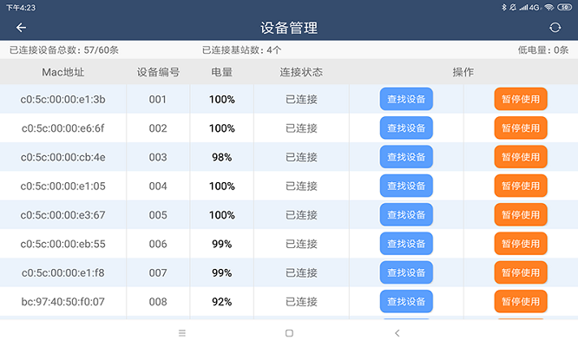Find device numbered 006

click(406, 244)
